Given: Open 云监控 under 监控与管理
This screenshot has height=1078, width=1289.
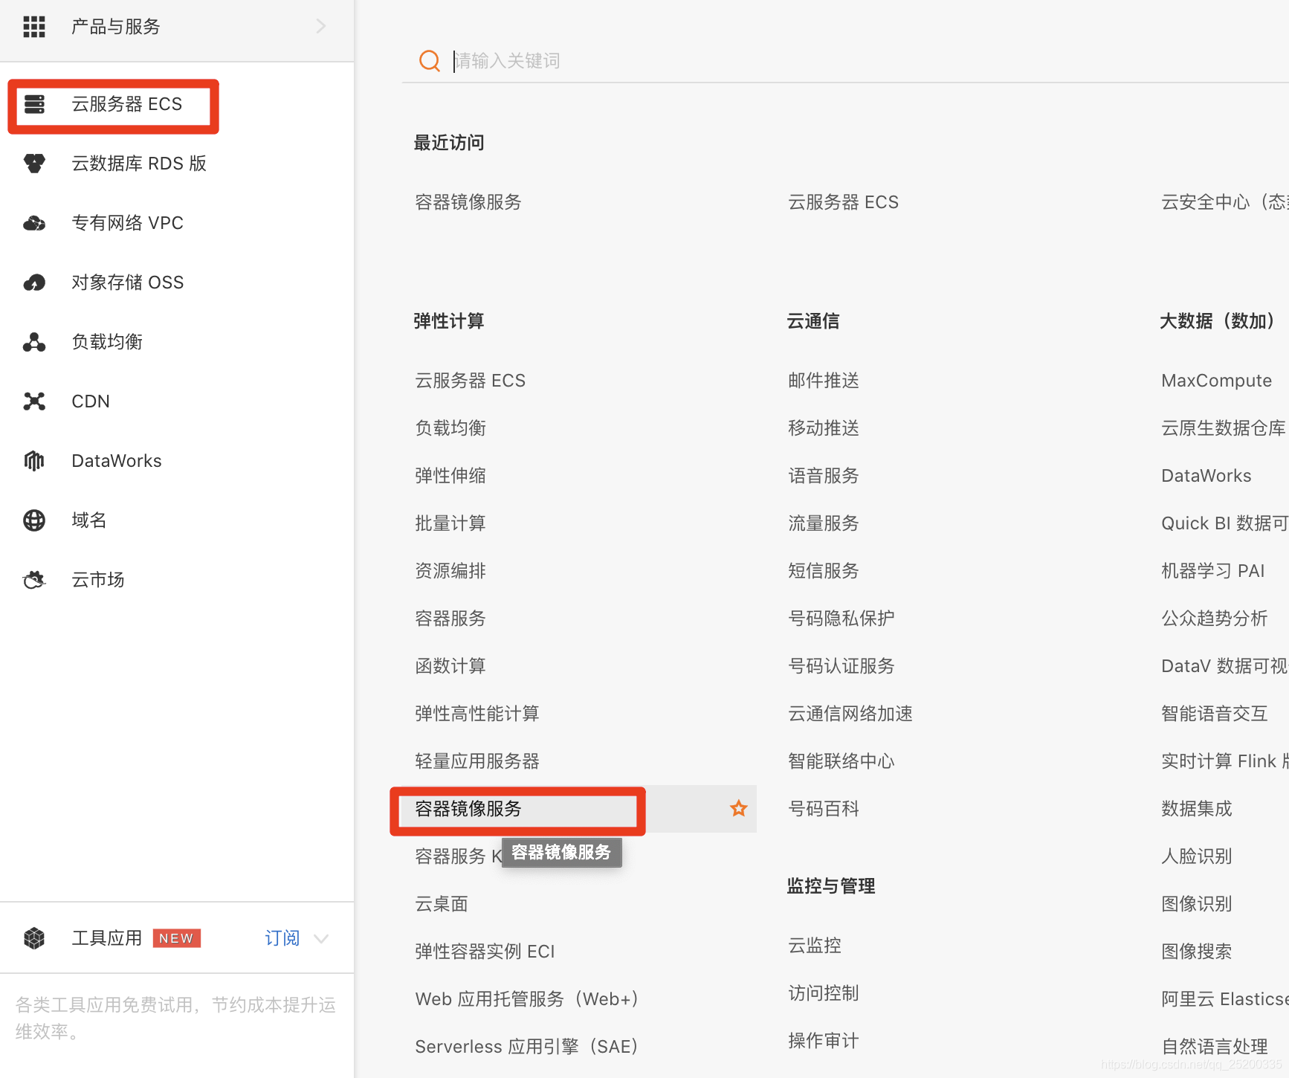Looking at the screenshot, I should point(815,946).
